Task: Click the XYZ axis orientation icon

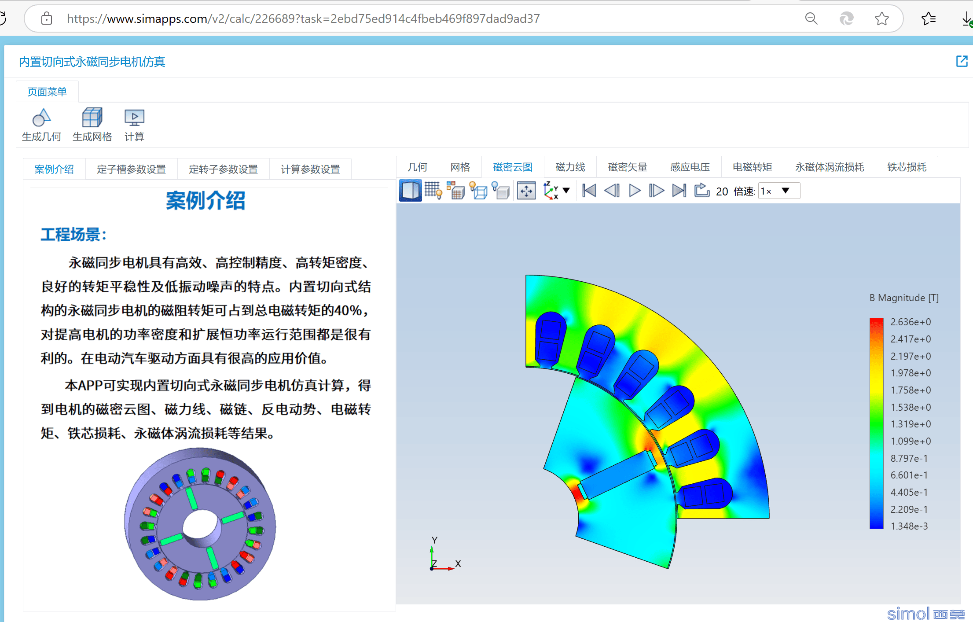Action: click(551, 191)
